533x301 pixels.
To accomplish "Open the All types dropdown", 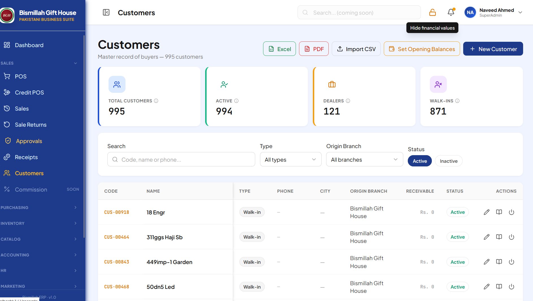I will 291,159.
